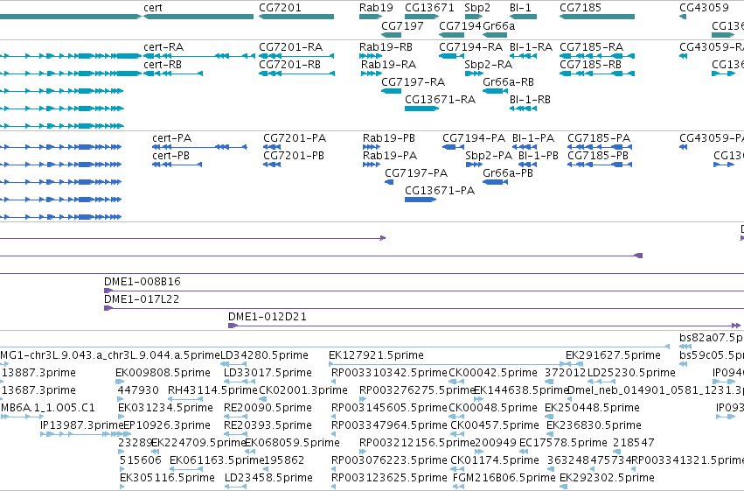Select transcript label 'Rab19-RB'
This screenshot has height=491, width=744.
386,47
